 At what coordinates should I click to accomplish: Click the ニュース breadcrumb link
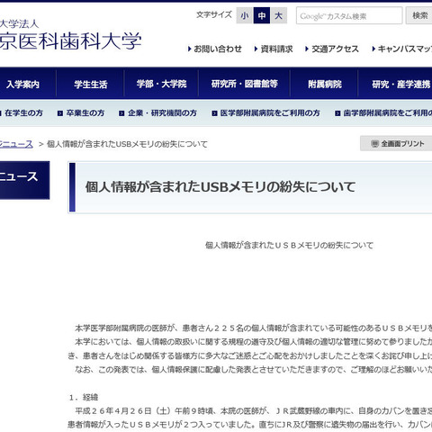tap(16, 144)
